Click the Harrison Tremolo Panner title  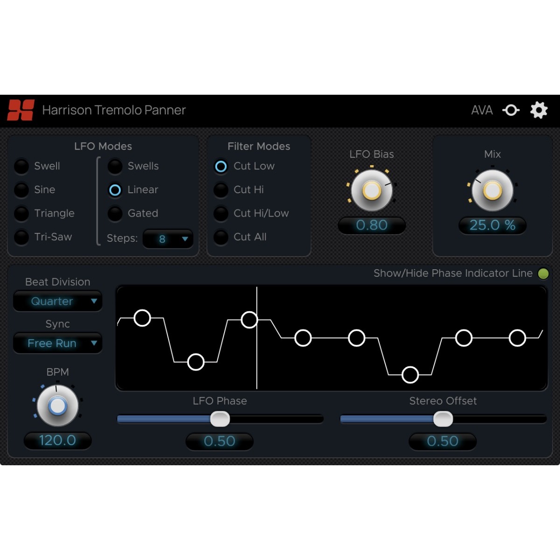click(x=114, y=110)
